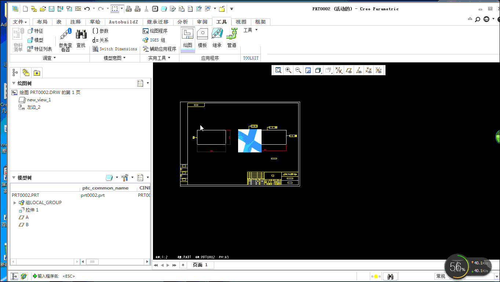The height and width of the screenshot is (282, 500).
Task: Open the 特征列表 feature list
Action: pos(40,49)
